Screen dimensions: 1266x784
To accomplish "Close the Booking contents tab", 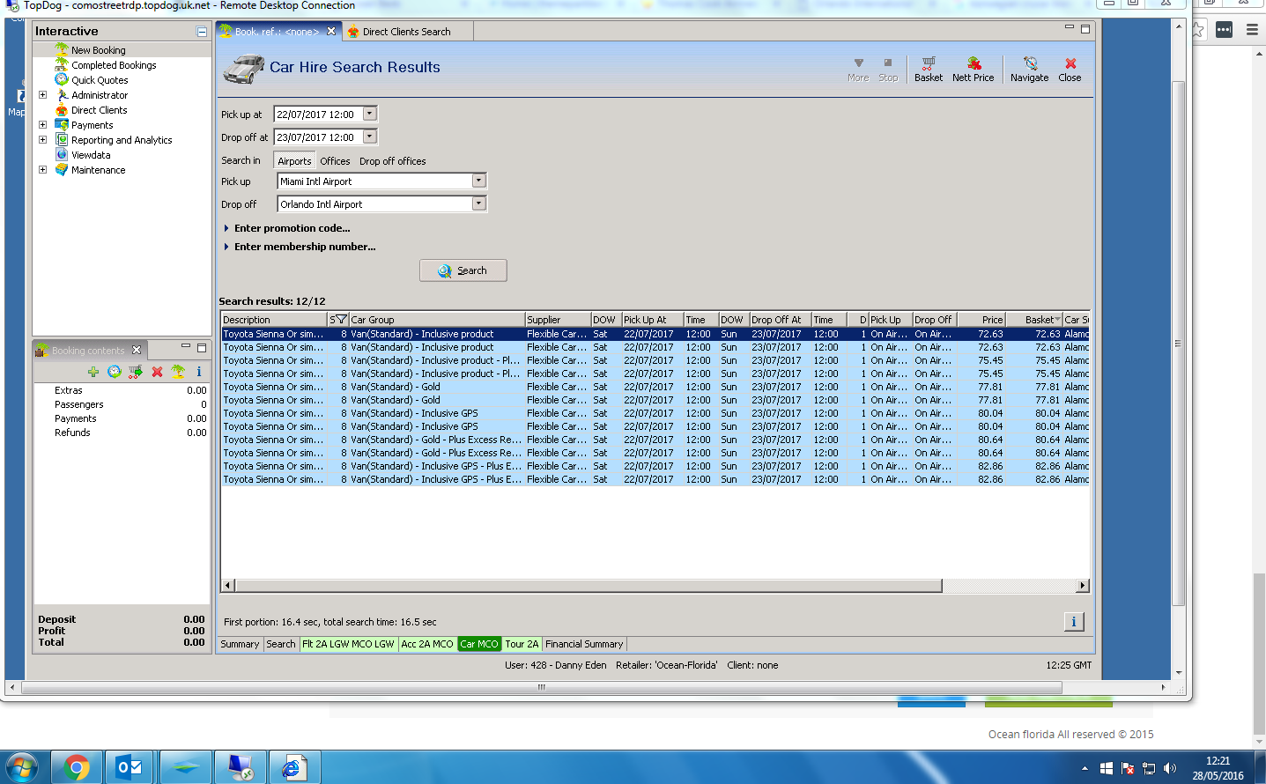I will tap(137, 350).
